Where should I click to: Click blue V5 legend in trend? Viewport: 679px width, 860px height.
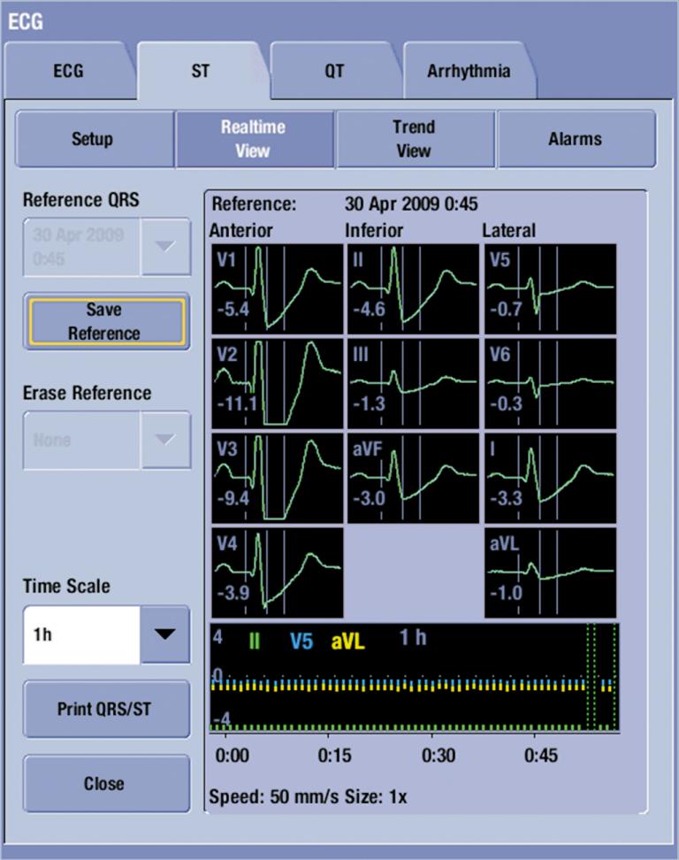pyautogui.click(x=301, y=640)
